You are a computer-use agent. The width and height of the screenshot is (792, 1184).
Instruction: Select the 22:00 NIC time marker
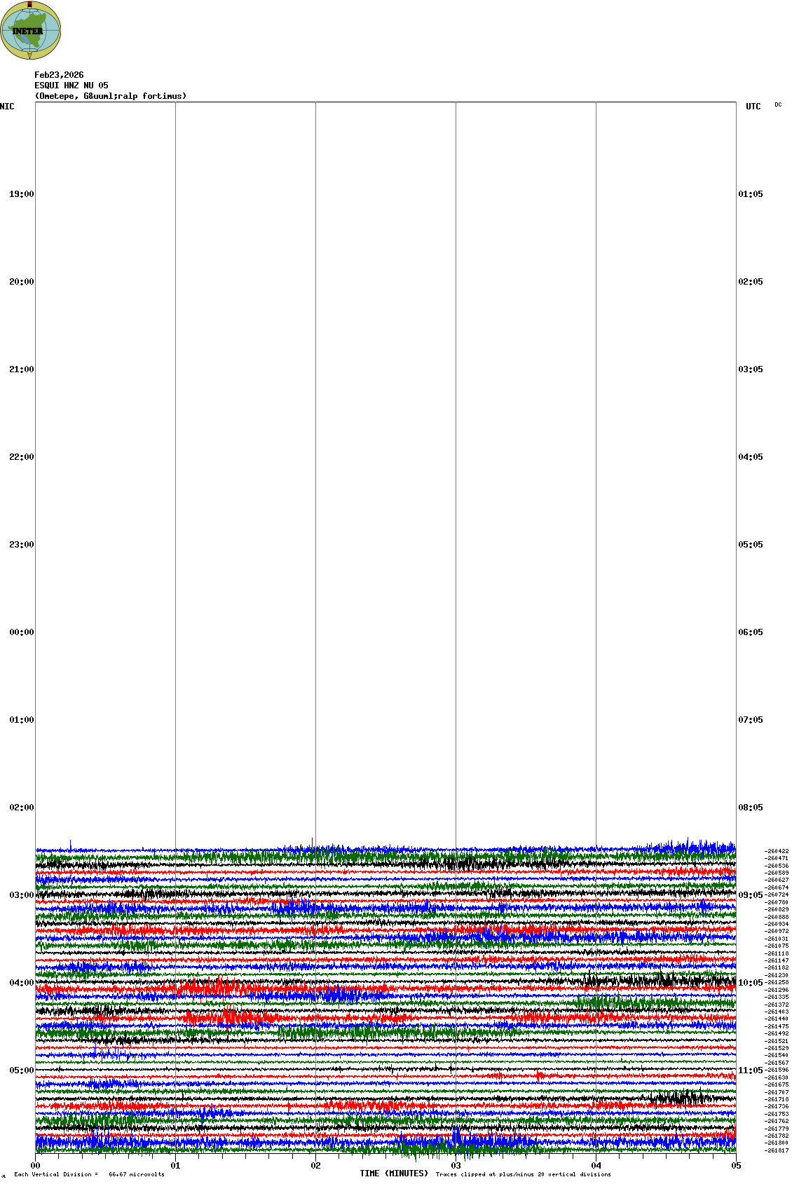21,457
